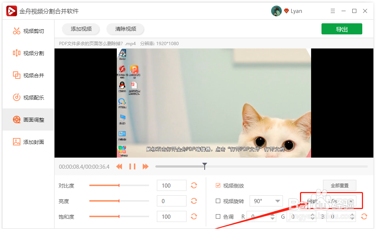Click the green 导出 (export) button

(342, 29)
